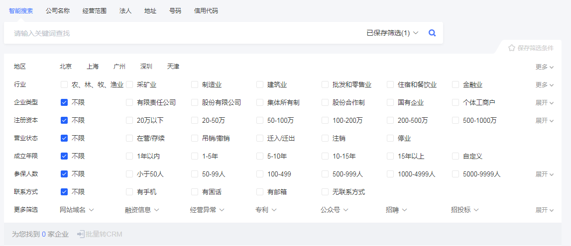The image size is (571, 246).
Task: Expand 展开 in the 企业类型 row
Action: tap(545, 102)
